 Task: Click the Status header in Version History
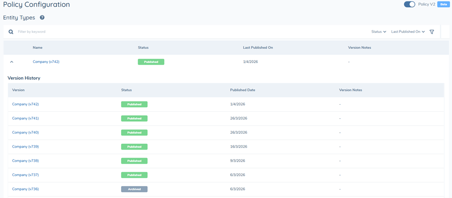tap(126, 90)
